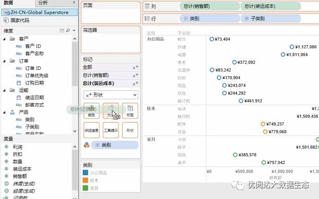Select the 总计(销售额) marks row

(110, 76)
